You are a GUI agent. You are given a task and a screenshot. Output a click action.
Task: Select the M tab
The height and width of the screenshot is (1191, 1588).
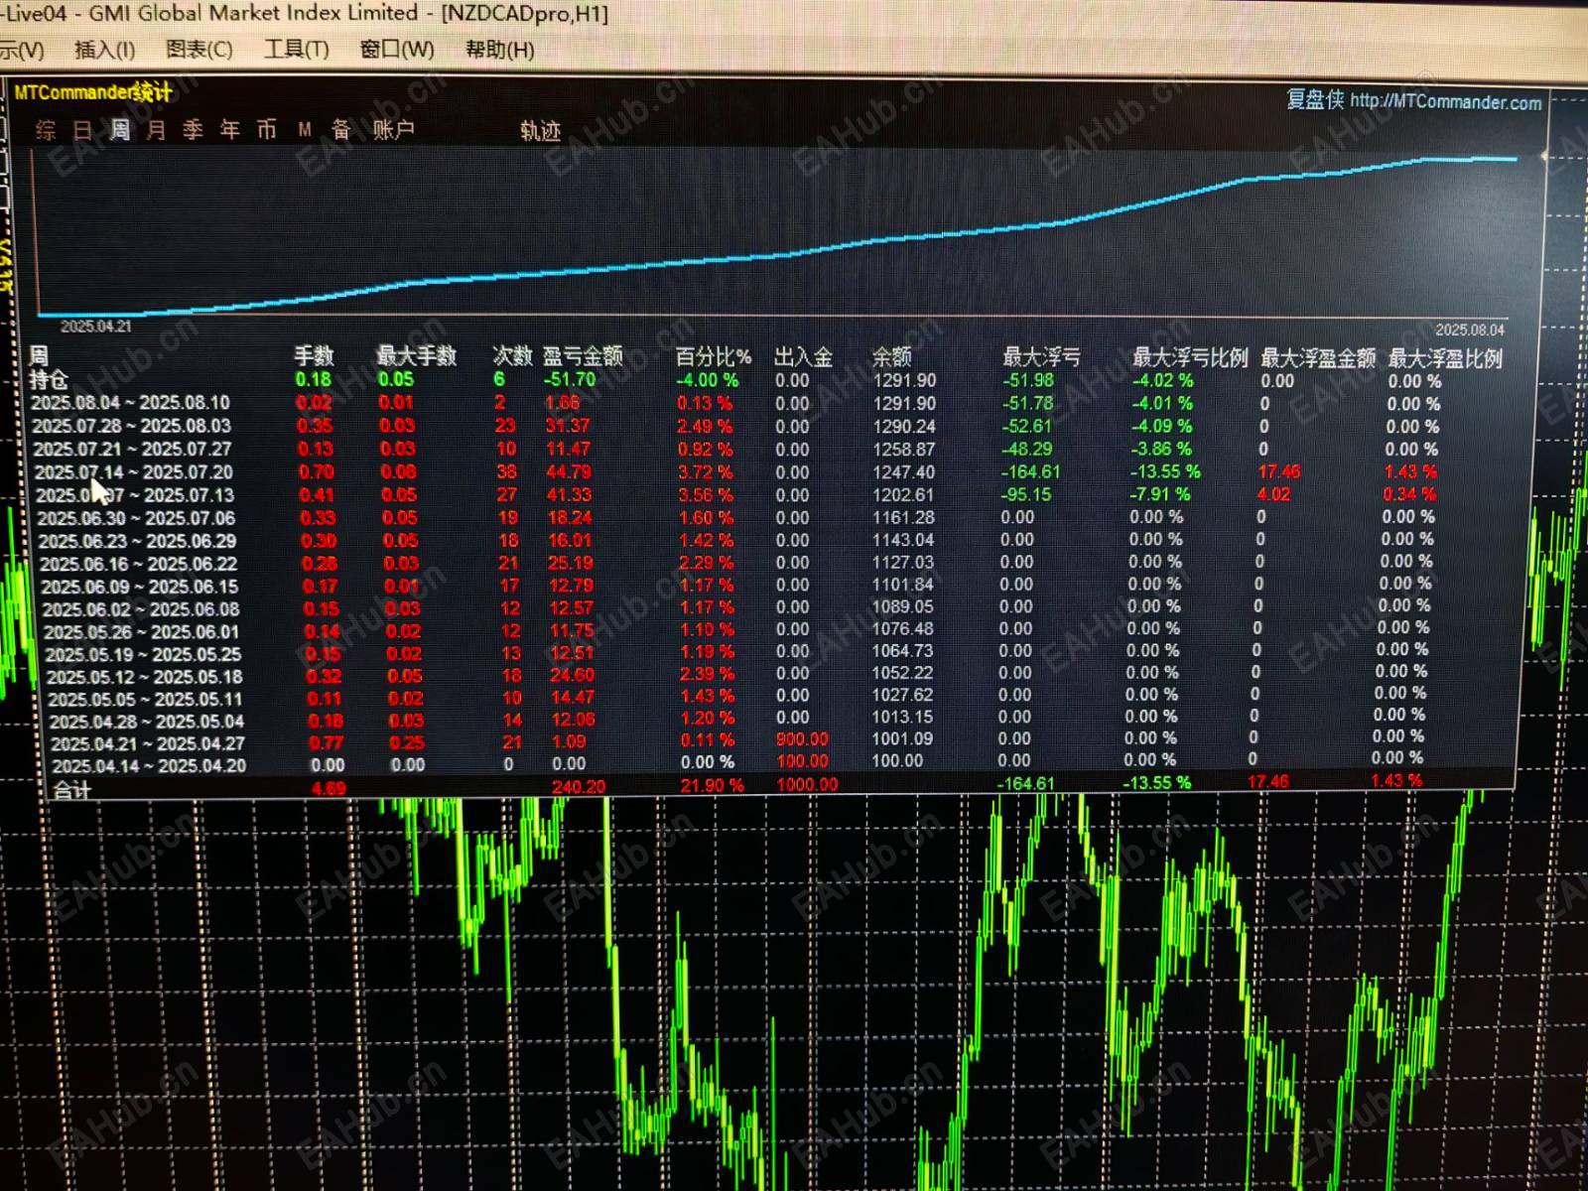(305, 130)
